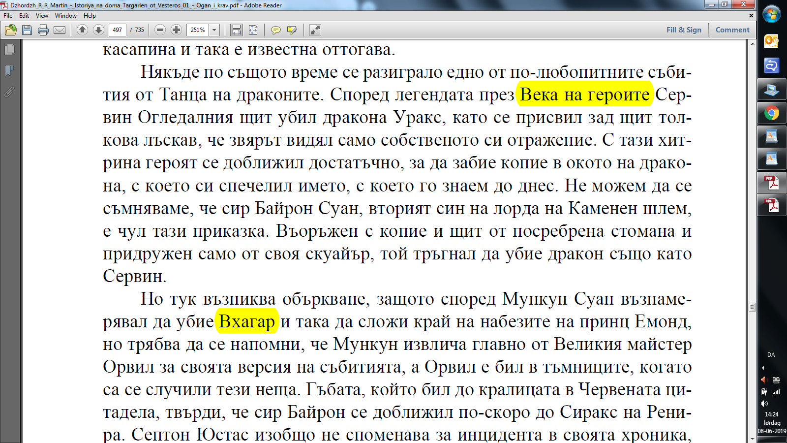The width and height of the screenshot is (787, 443).
Task: Send file by email envelope icon
Action: [x=60, y=30]
